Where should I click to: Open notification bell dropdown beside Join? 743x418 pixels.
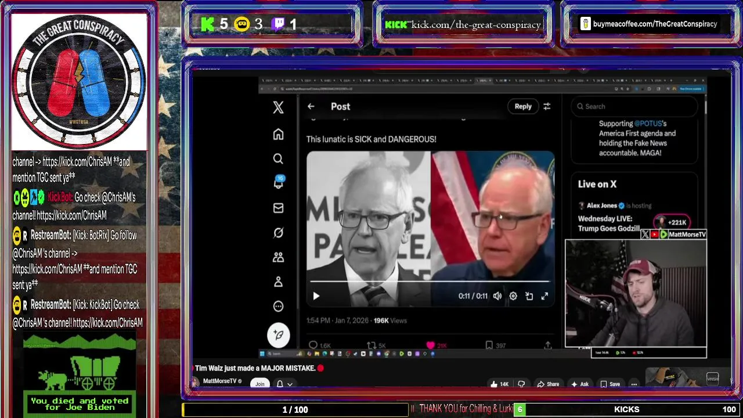click(284, 384)
